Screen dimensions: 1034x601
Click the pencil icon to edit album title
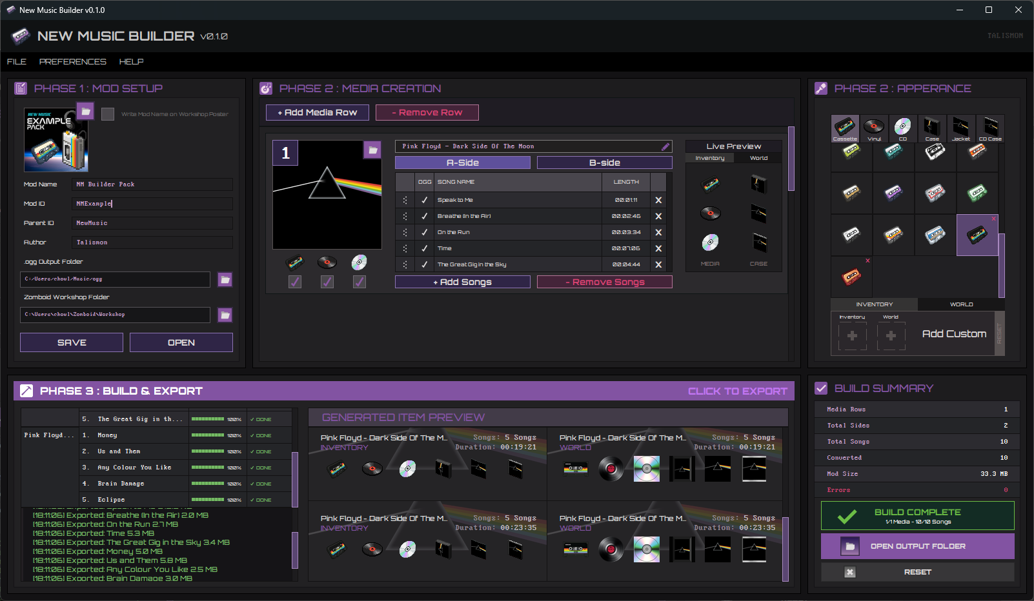pos(665,146)
